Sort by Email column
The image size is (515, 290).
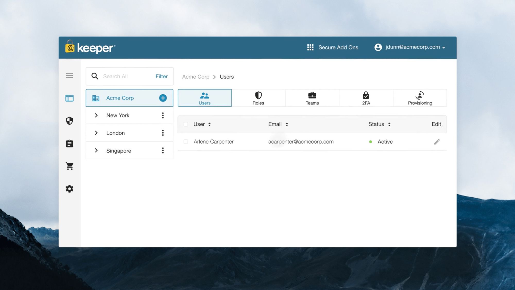(278, 124)
